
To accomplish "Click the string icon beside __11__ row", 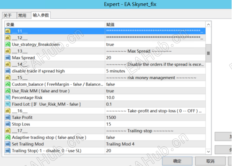I will click(x=8, y=31).
